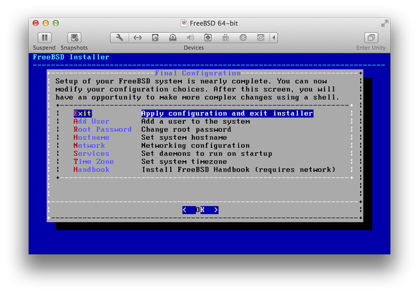419x294 pixels.
Task: Click 'Set system hostname' description
Action: click(184, 138)
